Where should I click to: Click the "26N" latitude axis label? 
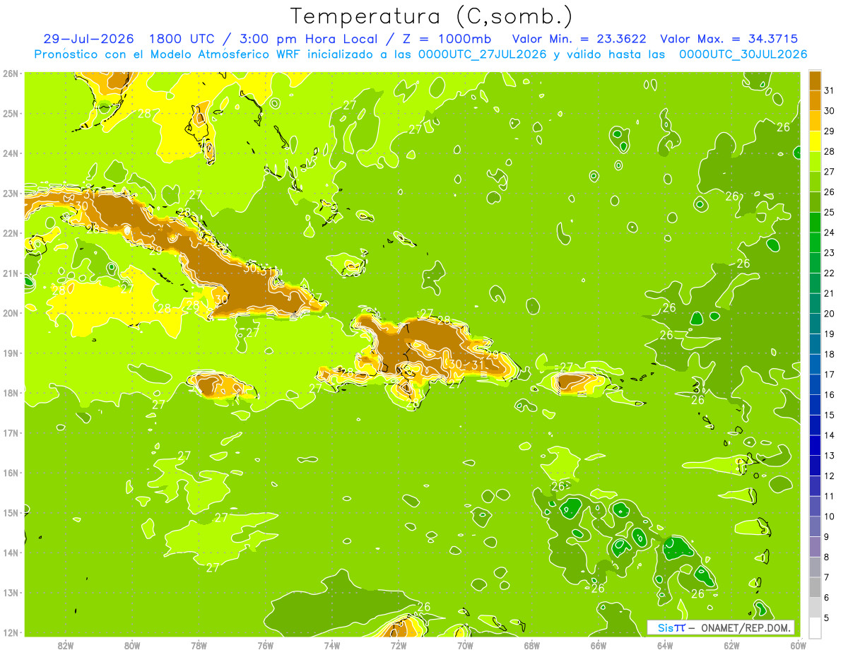point(10,73)
